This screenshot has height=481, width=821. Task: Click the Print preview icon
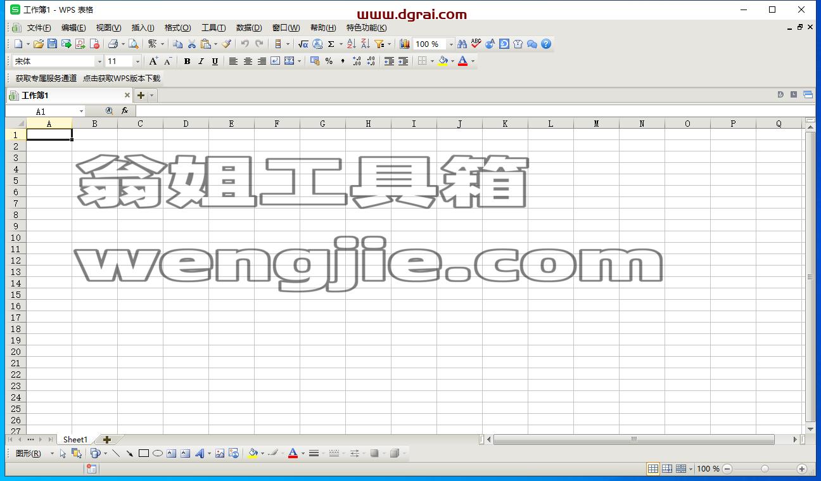[134, 44]
